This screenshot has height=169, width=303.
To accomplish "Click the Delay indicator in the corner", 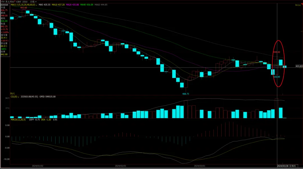I will [x=298, y=5].
